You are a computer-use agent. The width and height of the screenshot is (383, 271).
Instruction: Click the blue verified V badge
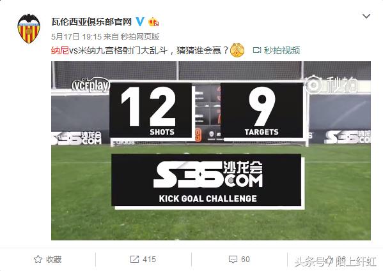point(140,22)
